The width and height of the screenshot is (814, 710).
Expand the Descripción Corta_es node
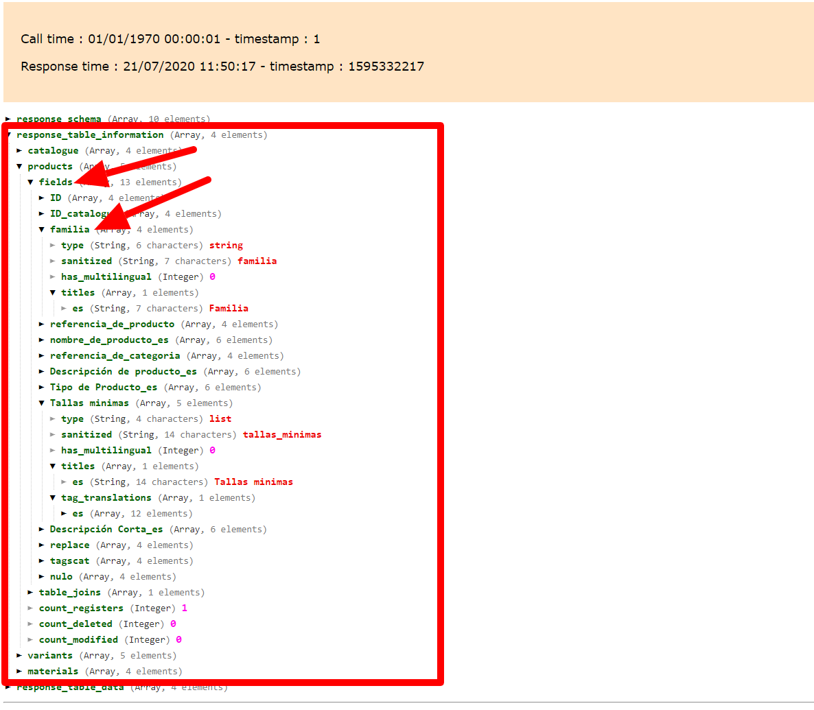pos(104,529)
